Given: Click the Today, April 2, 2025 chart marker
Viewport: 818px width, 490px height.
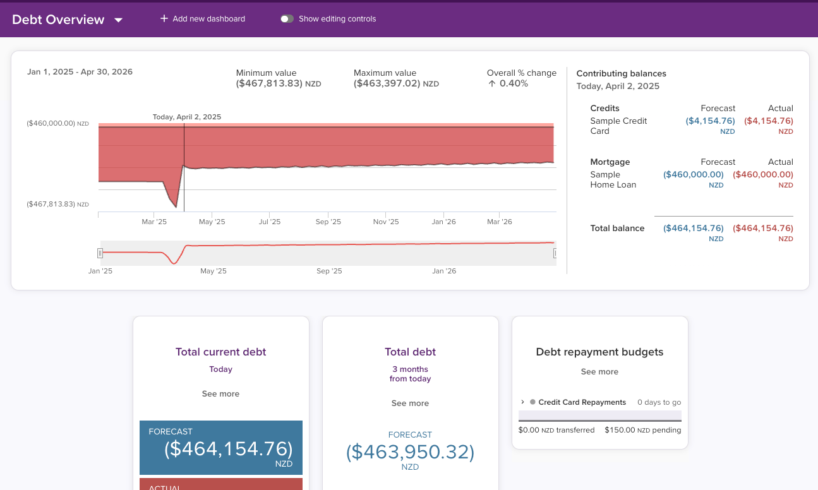Looking at the screenshot, I should (x=187, y=117).
